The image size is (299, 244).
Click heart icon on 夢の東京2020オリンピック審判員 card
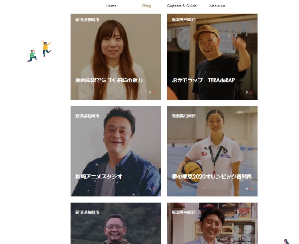(x=251, y=189)
